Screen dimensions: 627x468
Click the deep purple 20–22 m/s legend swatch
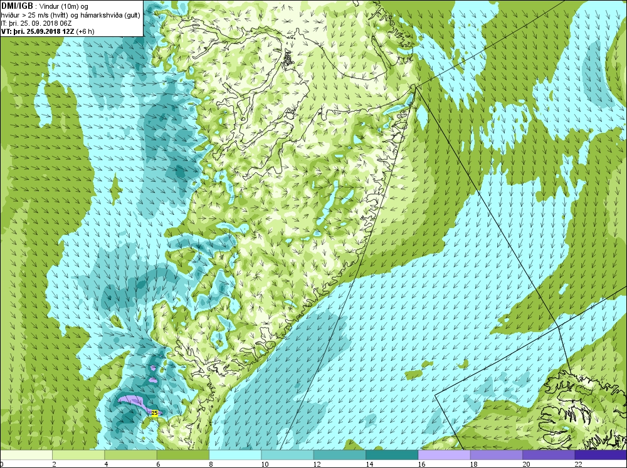click(548, 455)
